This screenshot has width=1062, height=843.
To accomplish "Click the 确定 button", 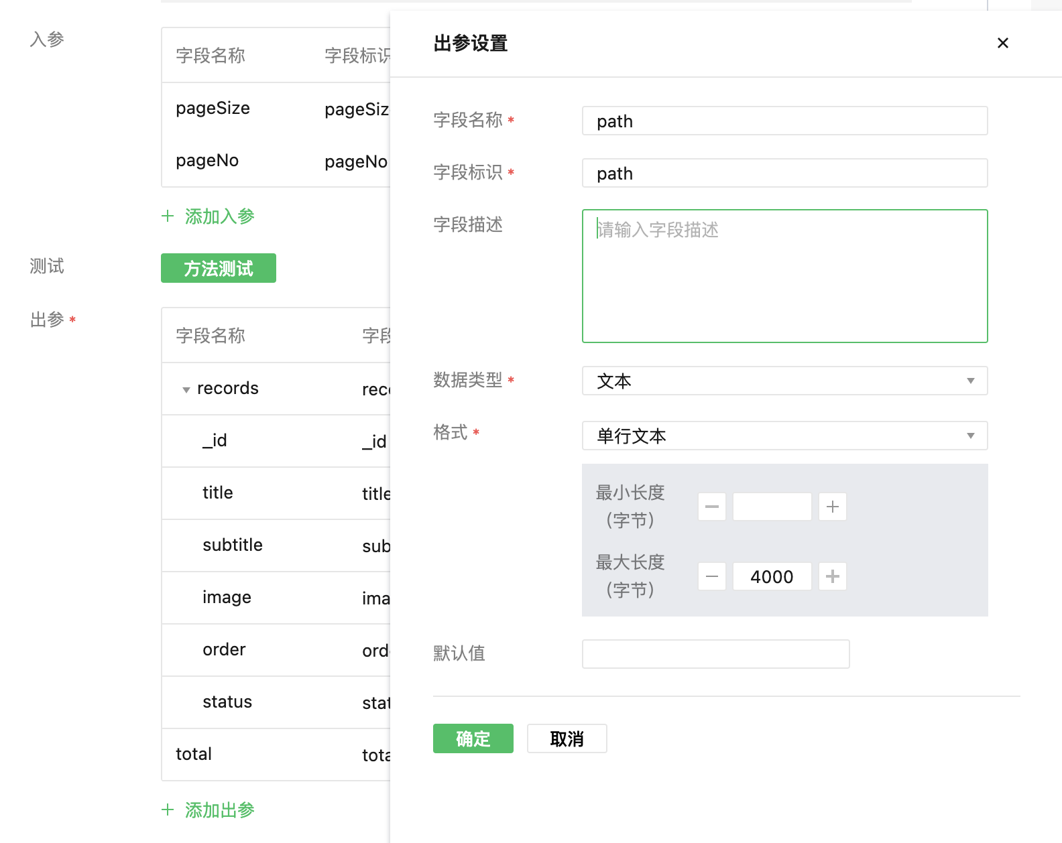I will 473,738.
